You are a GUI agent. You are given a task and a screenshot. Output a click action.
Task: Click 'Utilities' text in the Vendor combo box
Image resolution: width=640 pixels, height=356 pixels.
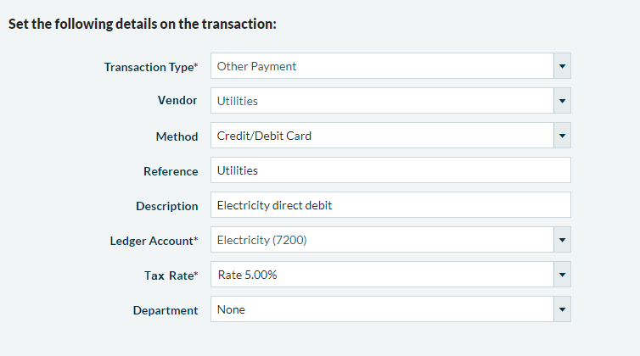pos(238,101)
